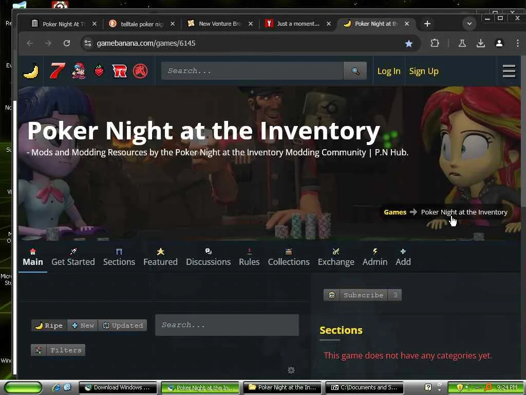
Task: Click the Subscribe button
Action: (363, 295)
